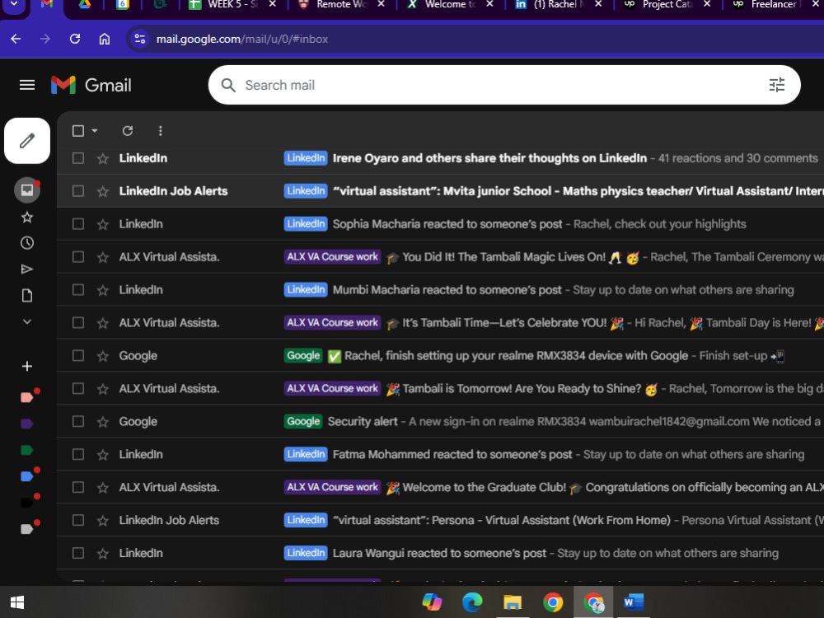Open the browser tab search dropdown chevron
This screenshot has width=824, height=618.
[x=14, y=4]
